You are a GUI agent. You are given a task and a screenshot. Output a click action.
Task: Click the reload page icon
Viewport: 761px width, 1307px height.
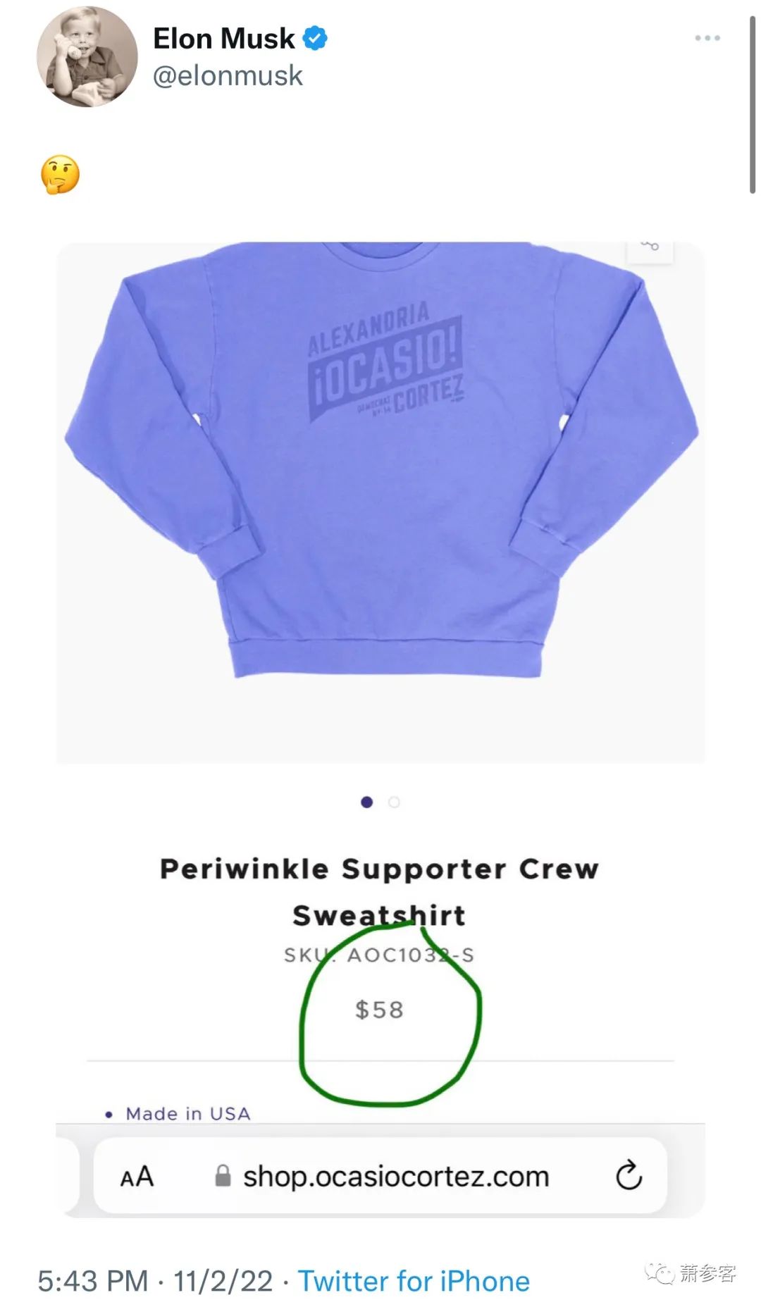[x=629, y=1175]
